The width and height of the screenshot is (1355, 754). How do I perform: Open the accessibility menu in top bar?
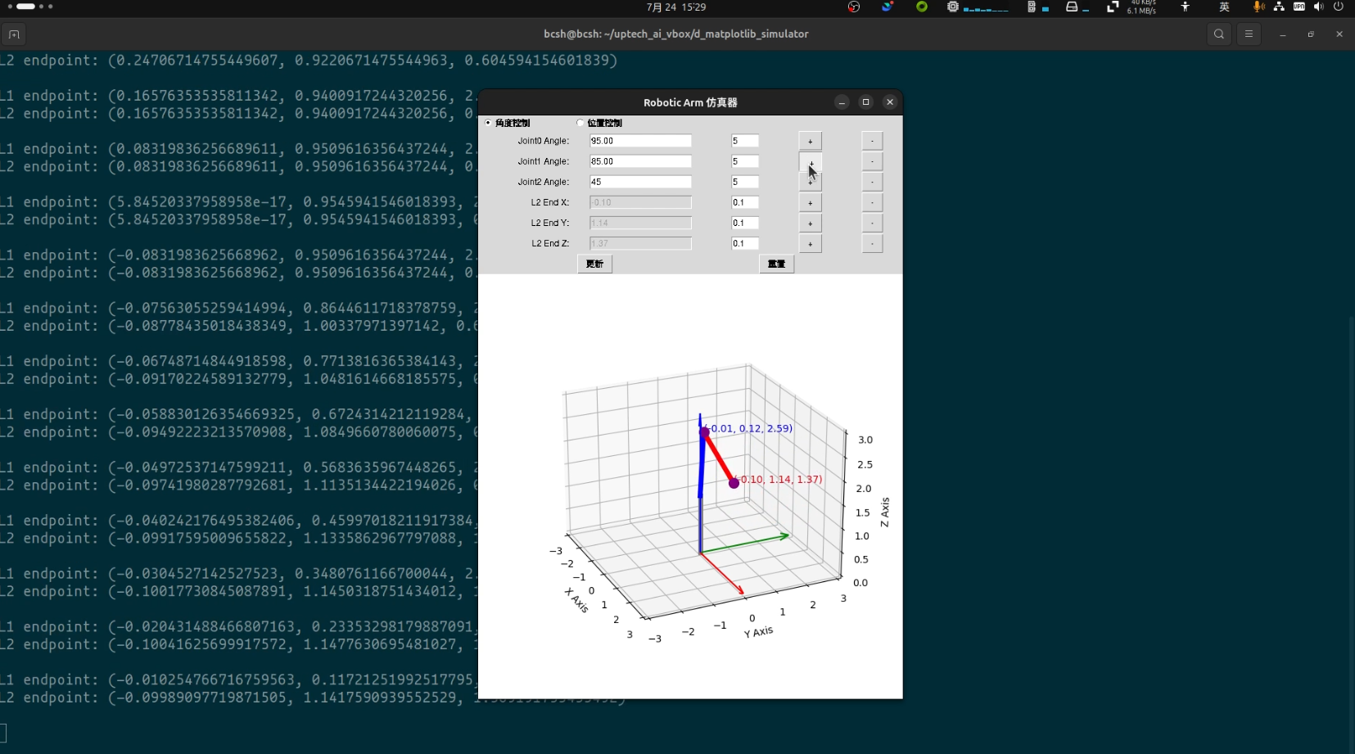(1185, 7)
